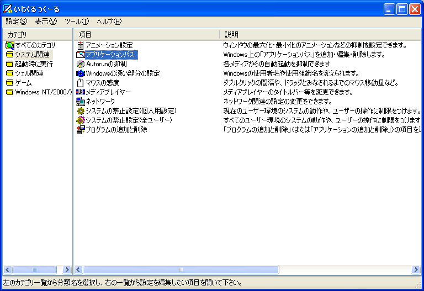Click the アニメーション設定 item icon

[80, 45]
